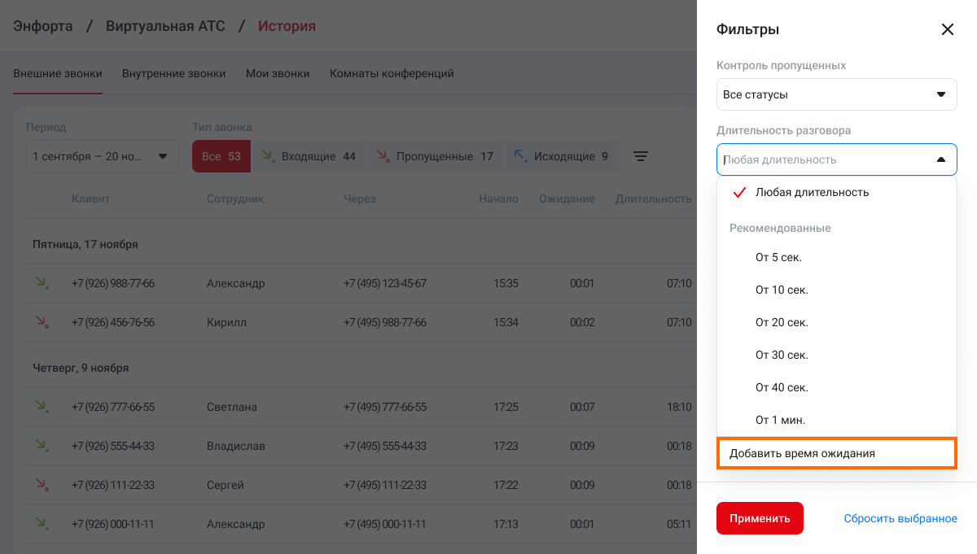Viewport: 977px width, 554px height.
Task: Click missed call icon in Сергей row
Action: [x=41, y=485]
